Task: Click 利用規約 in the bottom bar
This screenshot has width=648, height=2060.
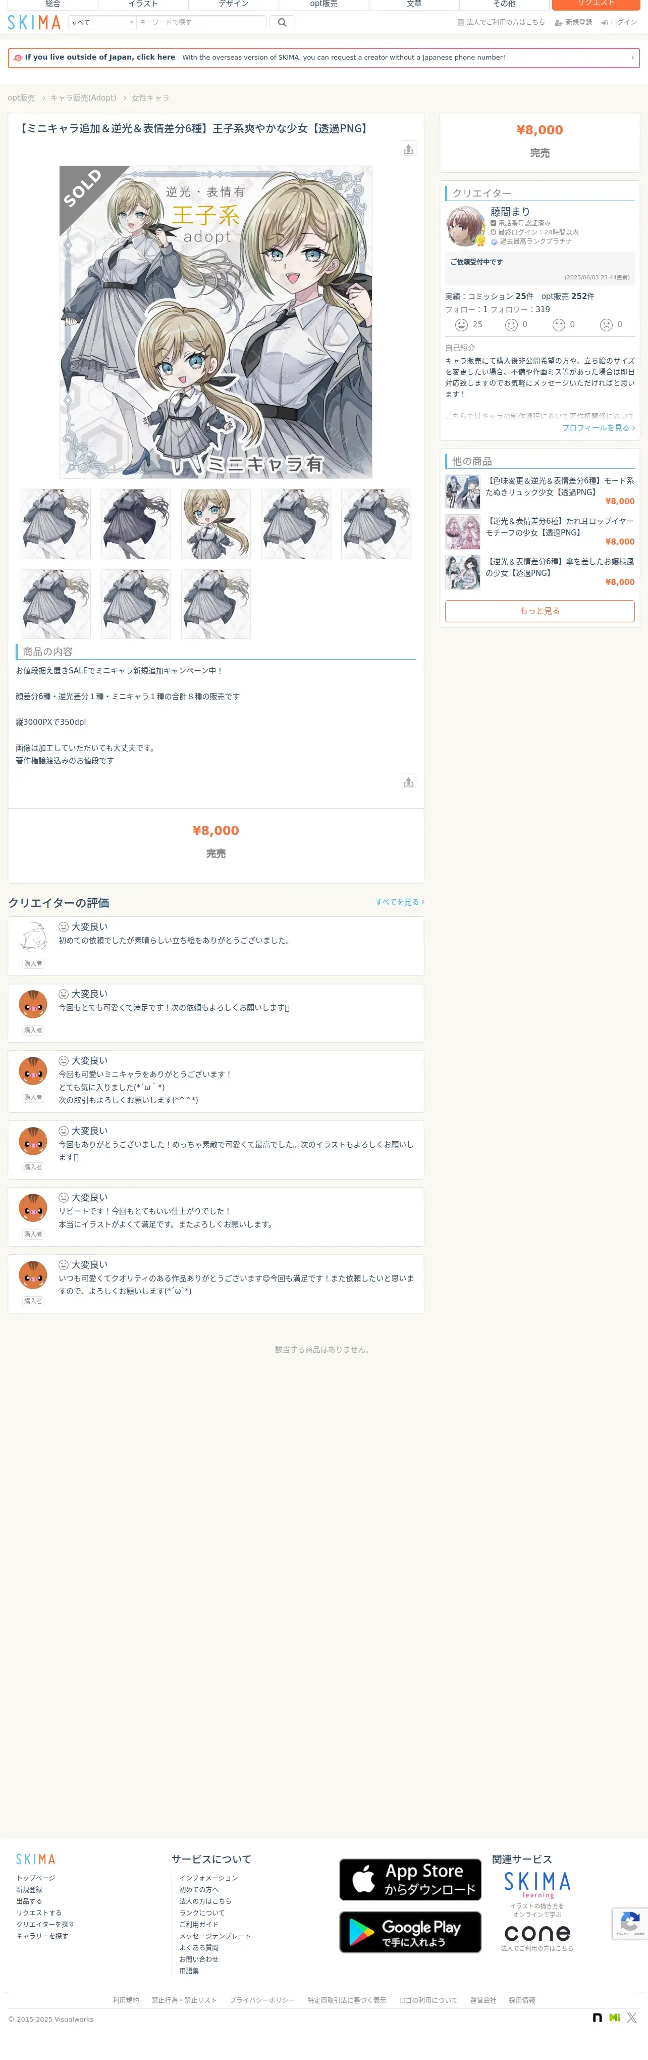Action: tap(126, 2000)
